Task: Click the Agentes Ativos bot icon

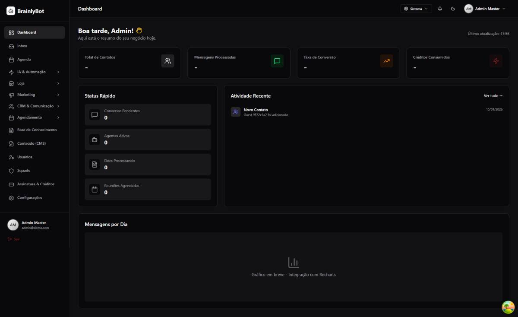Action: (95, 139)
